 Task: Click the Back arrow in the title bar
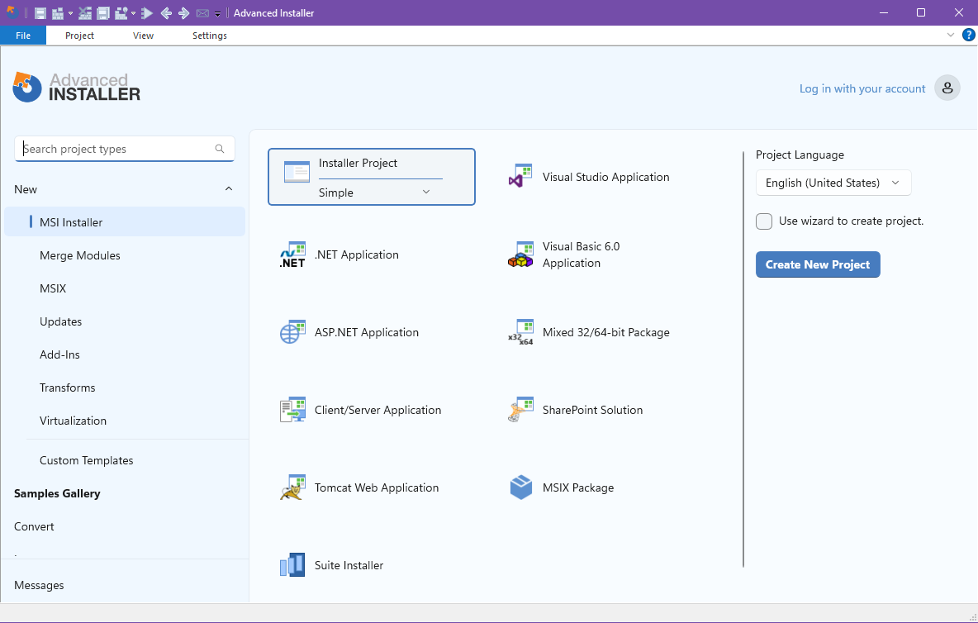(x=166, y=13)
